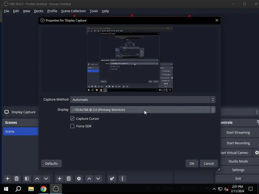Open the Edit menu

click(16, 11)
